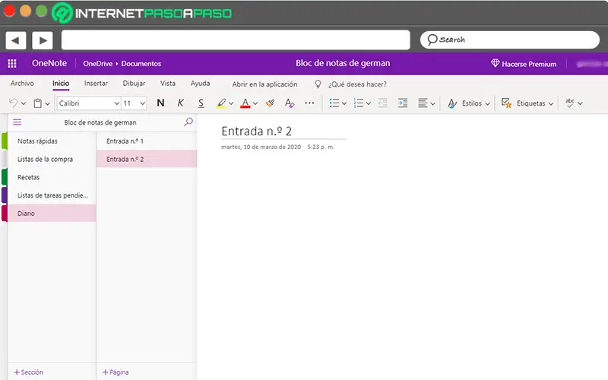Click Abrir en la aplicación
Screen dimensions: 608x380
click(264, 84)
